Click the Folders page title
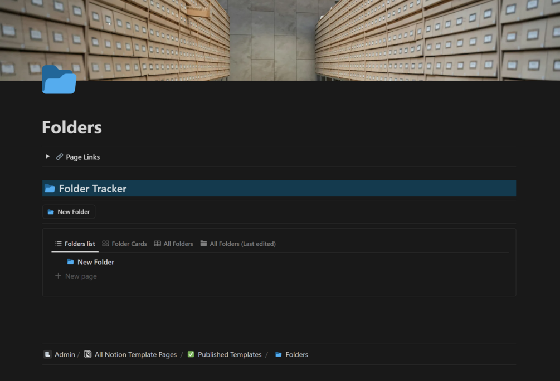Viewport: 560px width, 381px height. click(x=72, y=127)
